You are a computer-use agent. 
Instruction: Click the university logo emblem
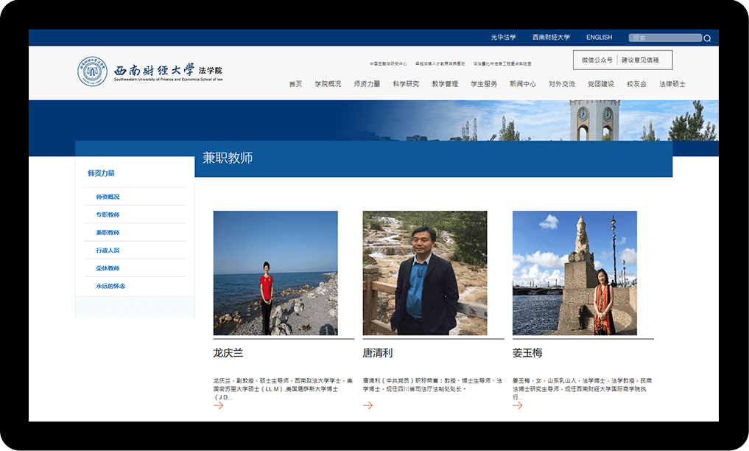93,71
